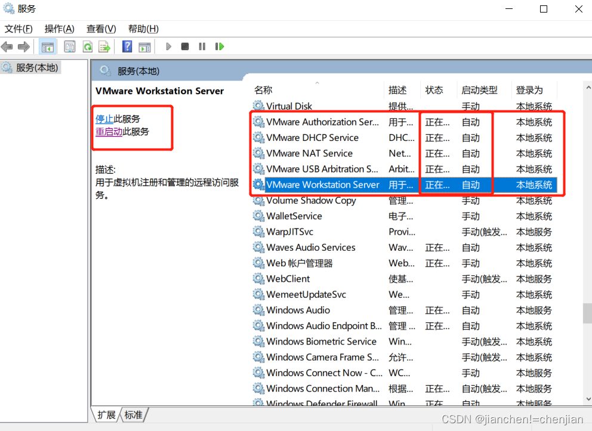Viewport: 592px width, 431px height.
Task: Open the 文件(F) menu
Action: point(18,29)
